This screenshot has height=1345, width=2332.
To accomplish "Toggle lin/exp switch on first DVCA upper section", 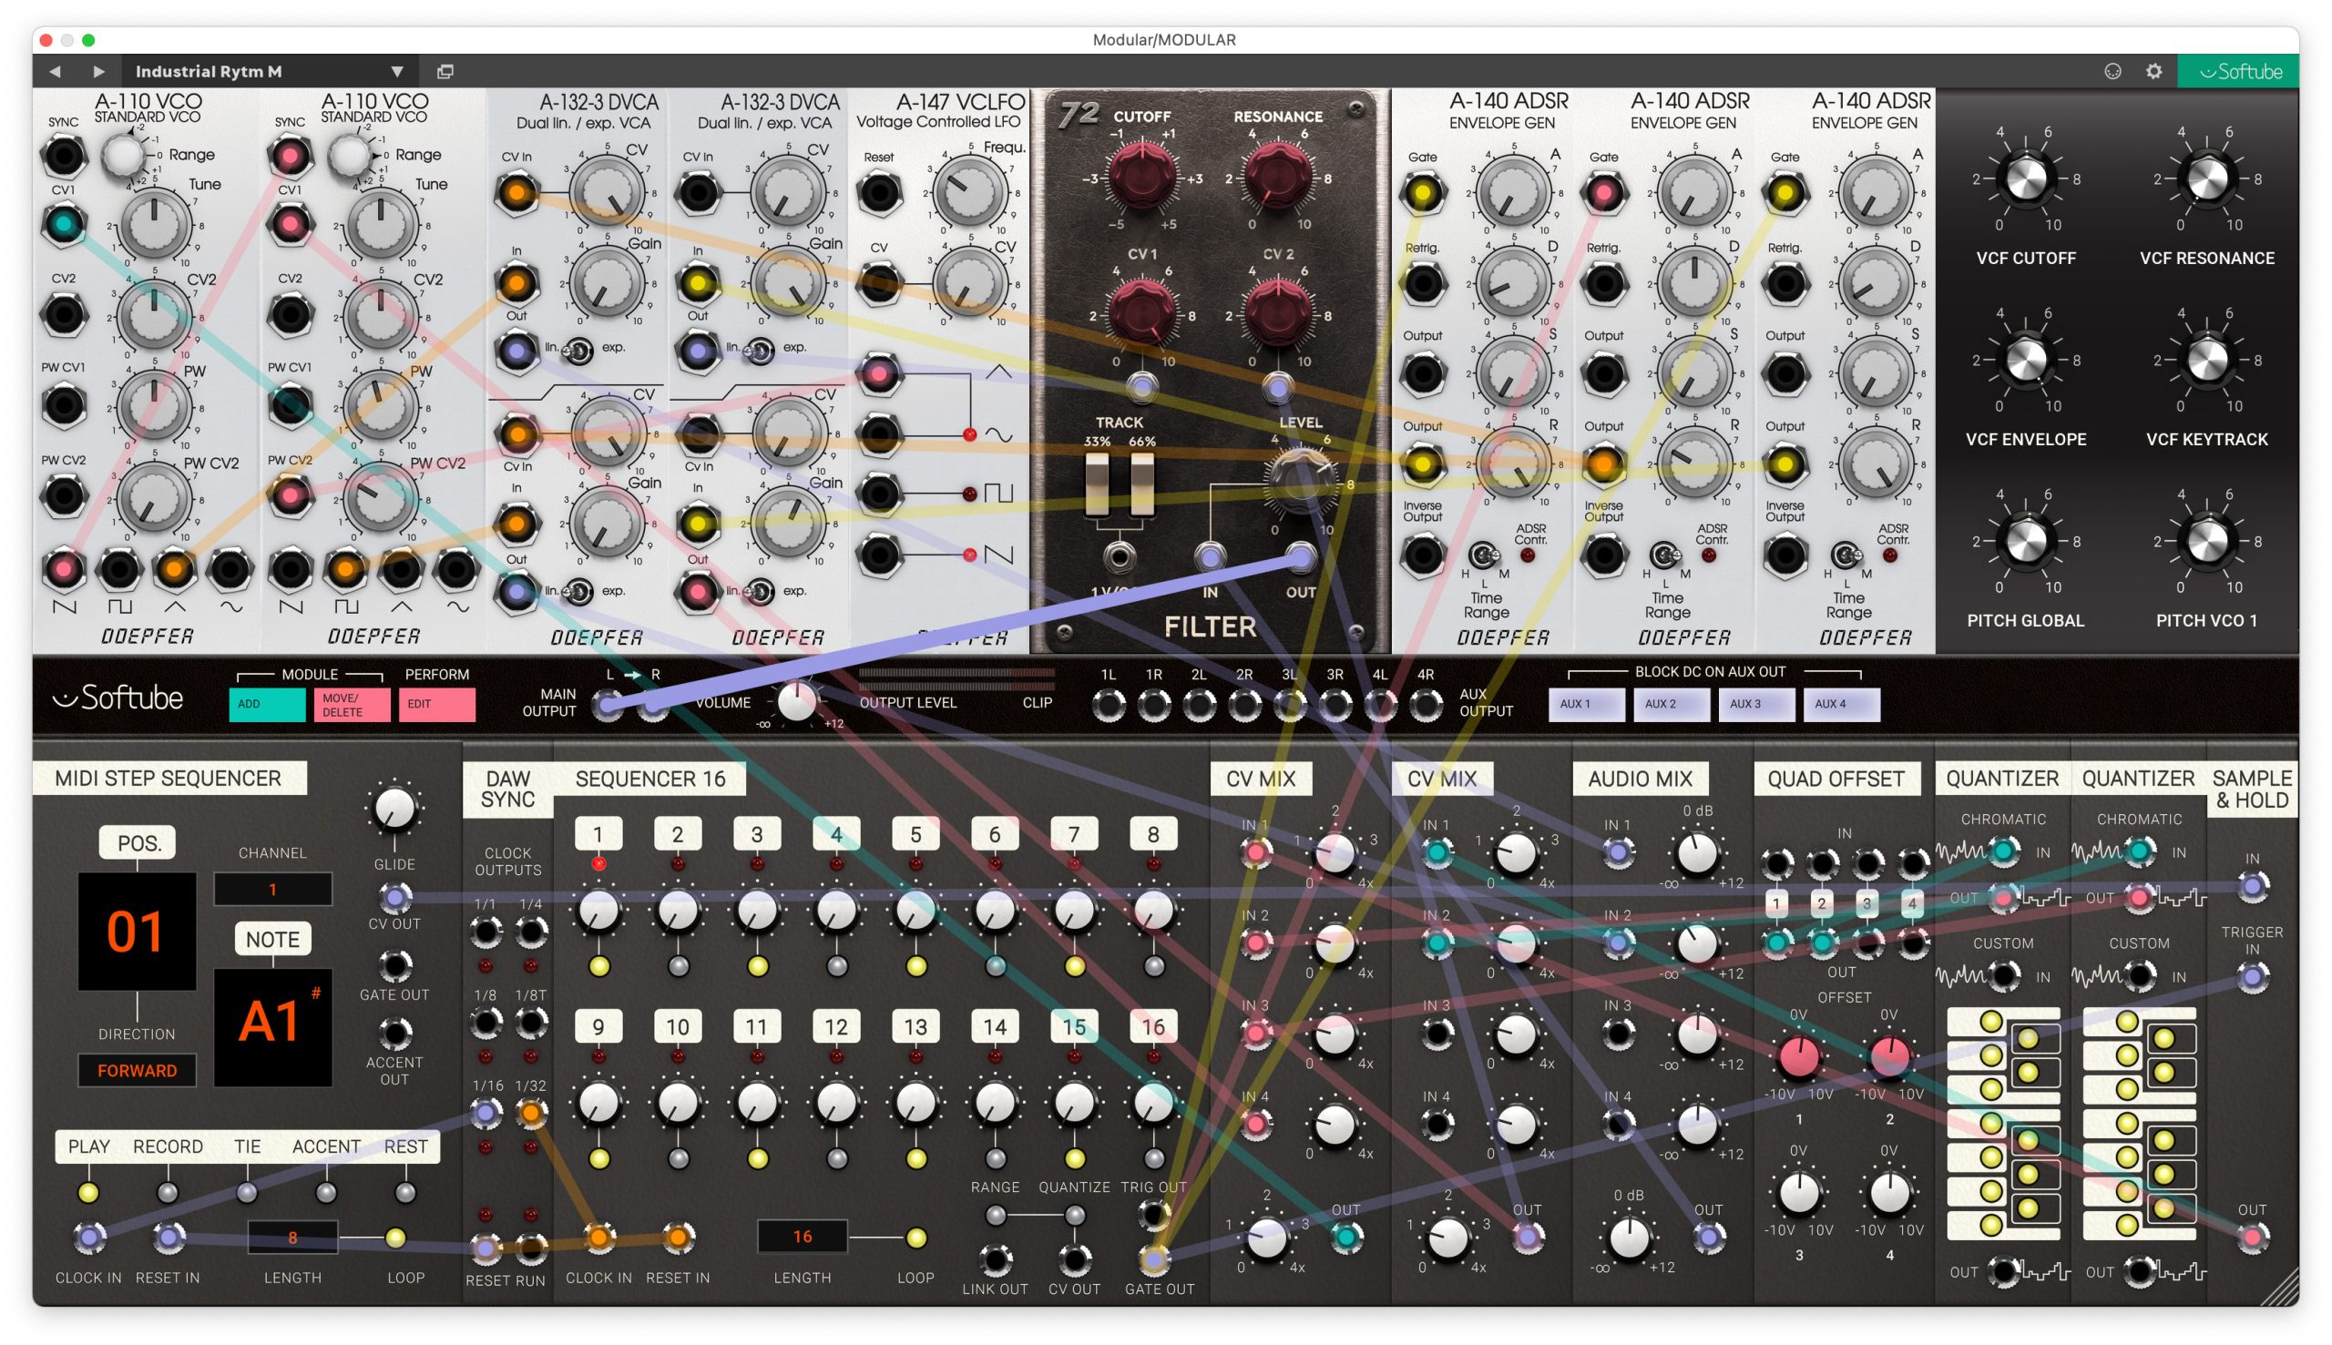I will pyautogui.click(x=579, y=351).
